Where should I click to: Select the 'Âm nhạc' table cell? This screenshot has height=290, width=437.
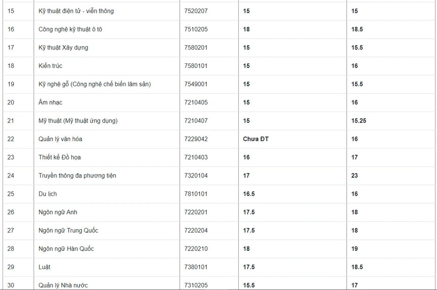50,102
